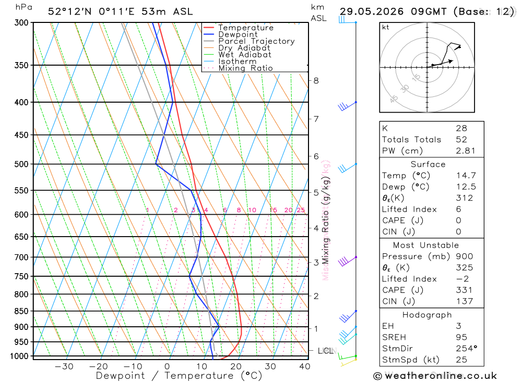This screenshot has height=382, width=522.
Task: Click the wind barb at 400 hPa level
Action: click(347, 106)
